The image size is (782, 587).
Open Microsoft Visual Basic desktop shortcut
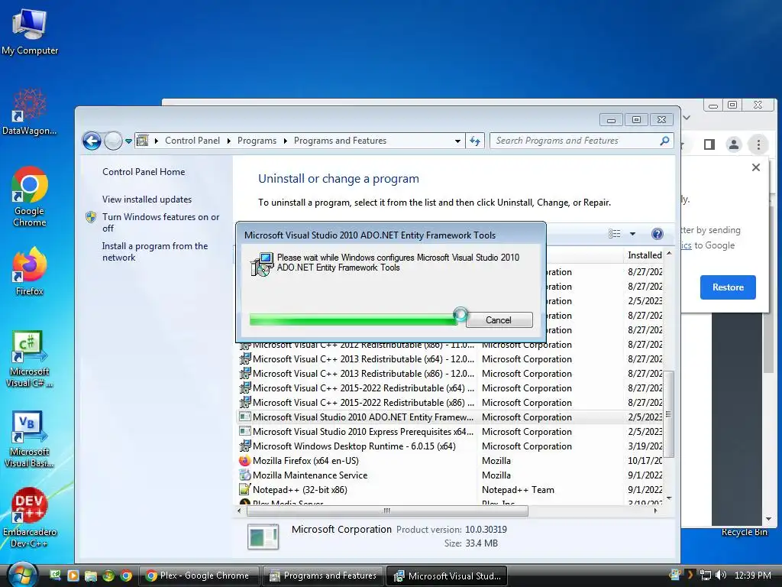[x=30, y=439]
